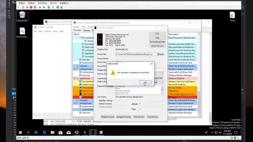Show hidden system tray icons chevron
Image resolution: width=253 pixels, height=142 pixels.
coord(212,133)
